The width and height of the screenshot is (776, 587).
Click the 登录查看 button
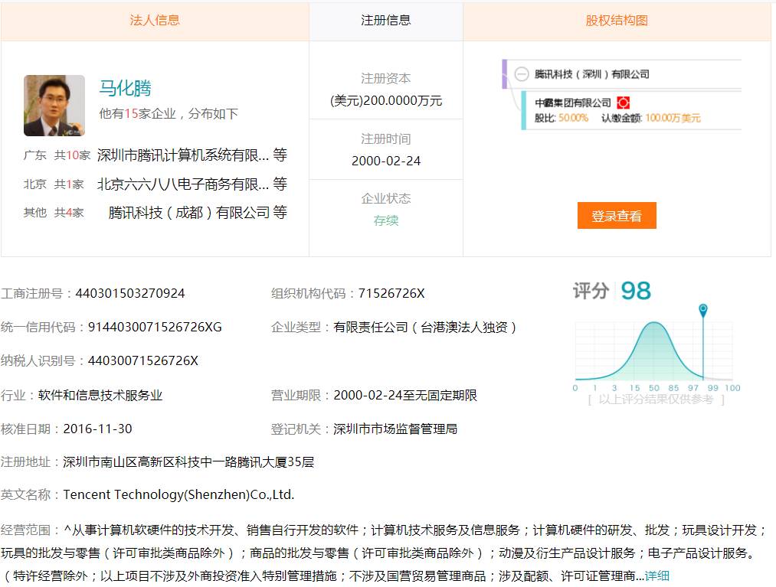pos(617,216)
